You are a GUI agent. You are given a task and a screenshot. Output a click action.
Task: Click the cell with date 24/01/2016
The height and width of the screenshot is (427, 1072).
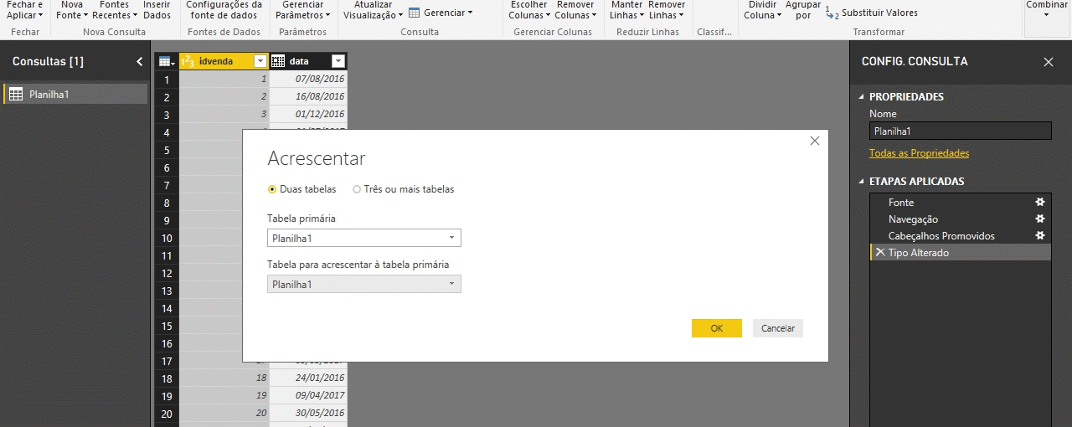coord(308,378)
